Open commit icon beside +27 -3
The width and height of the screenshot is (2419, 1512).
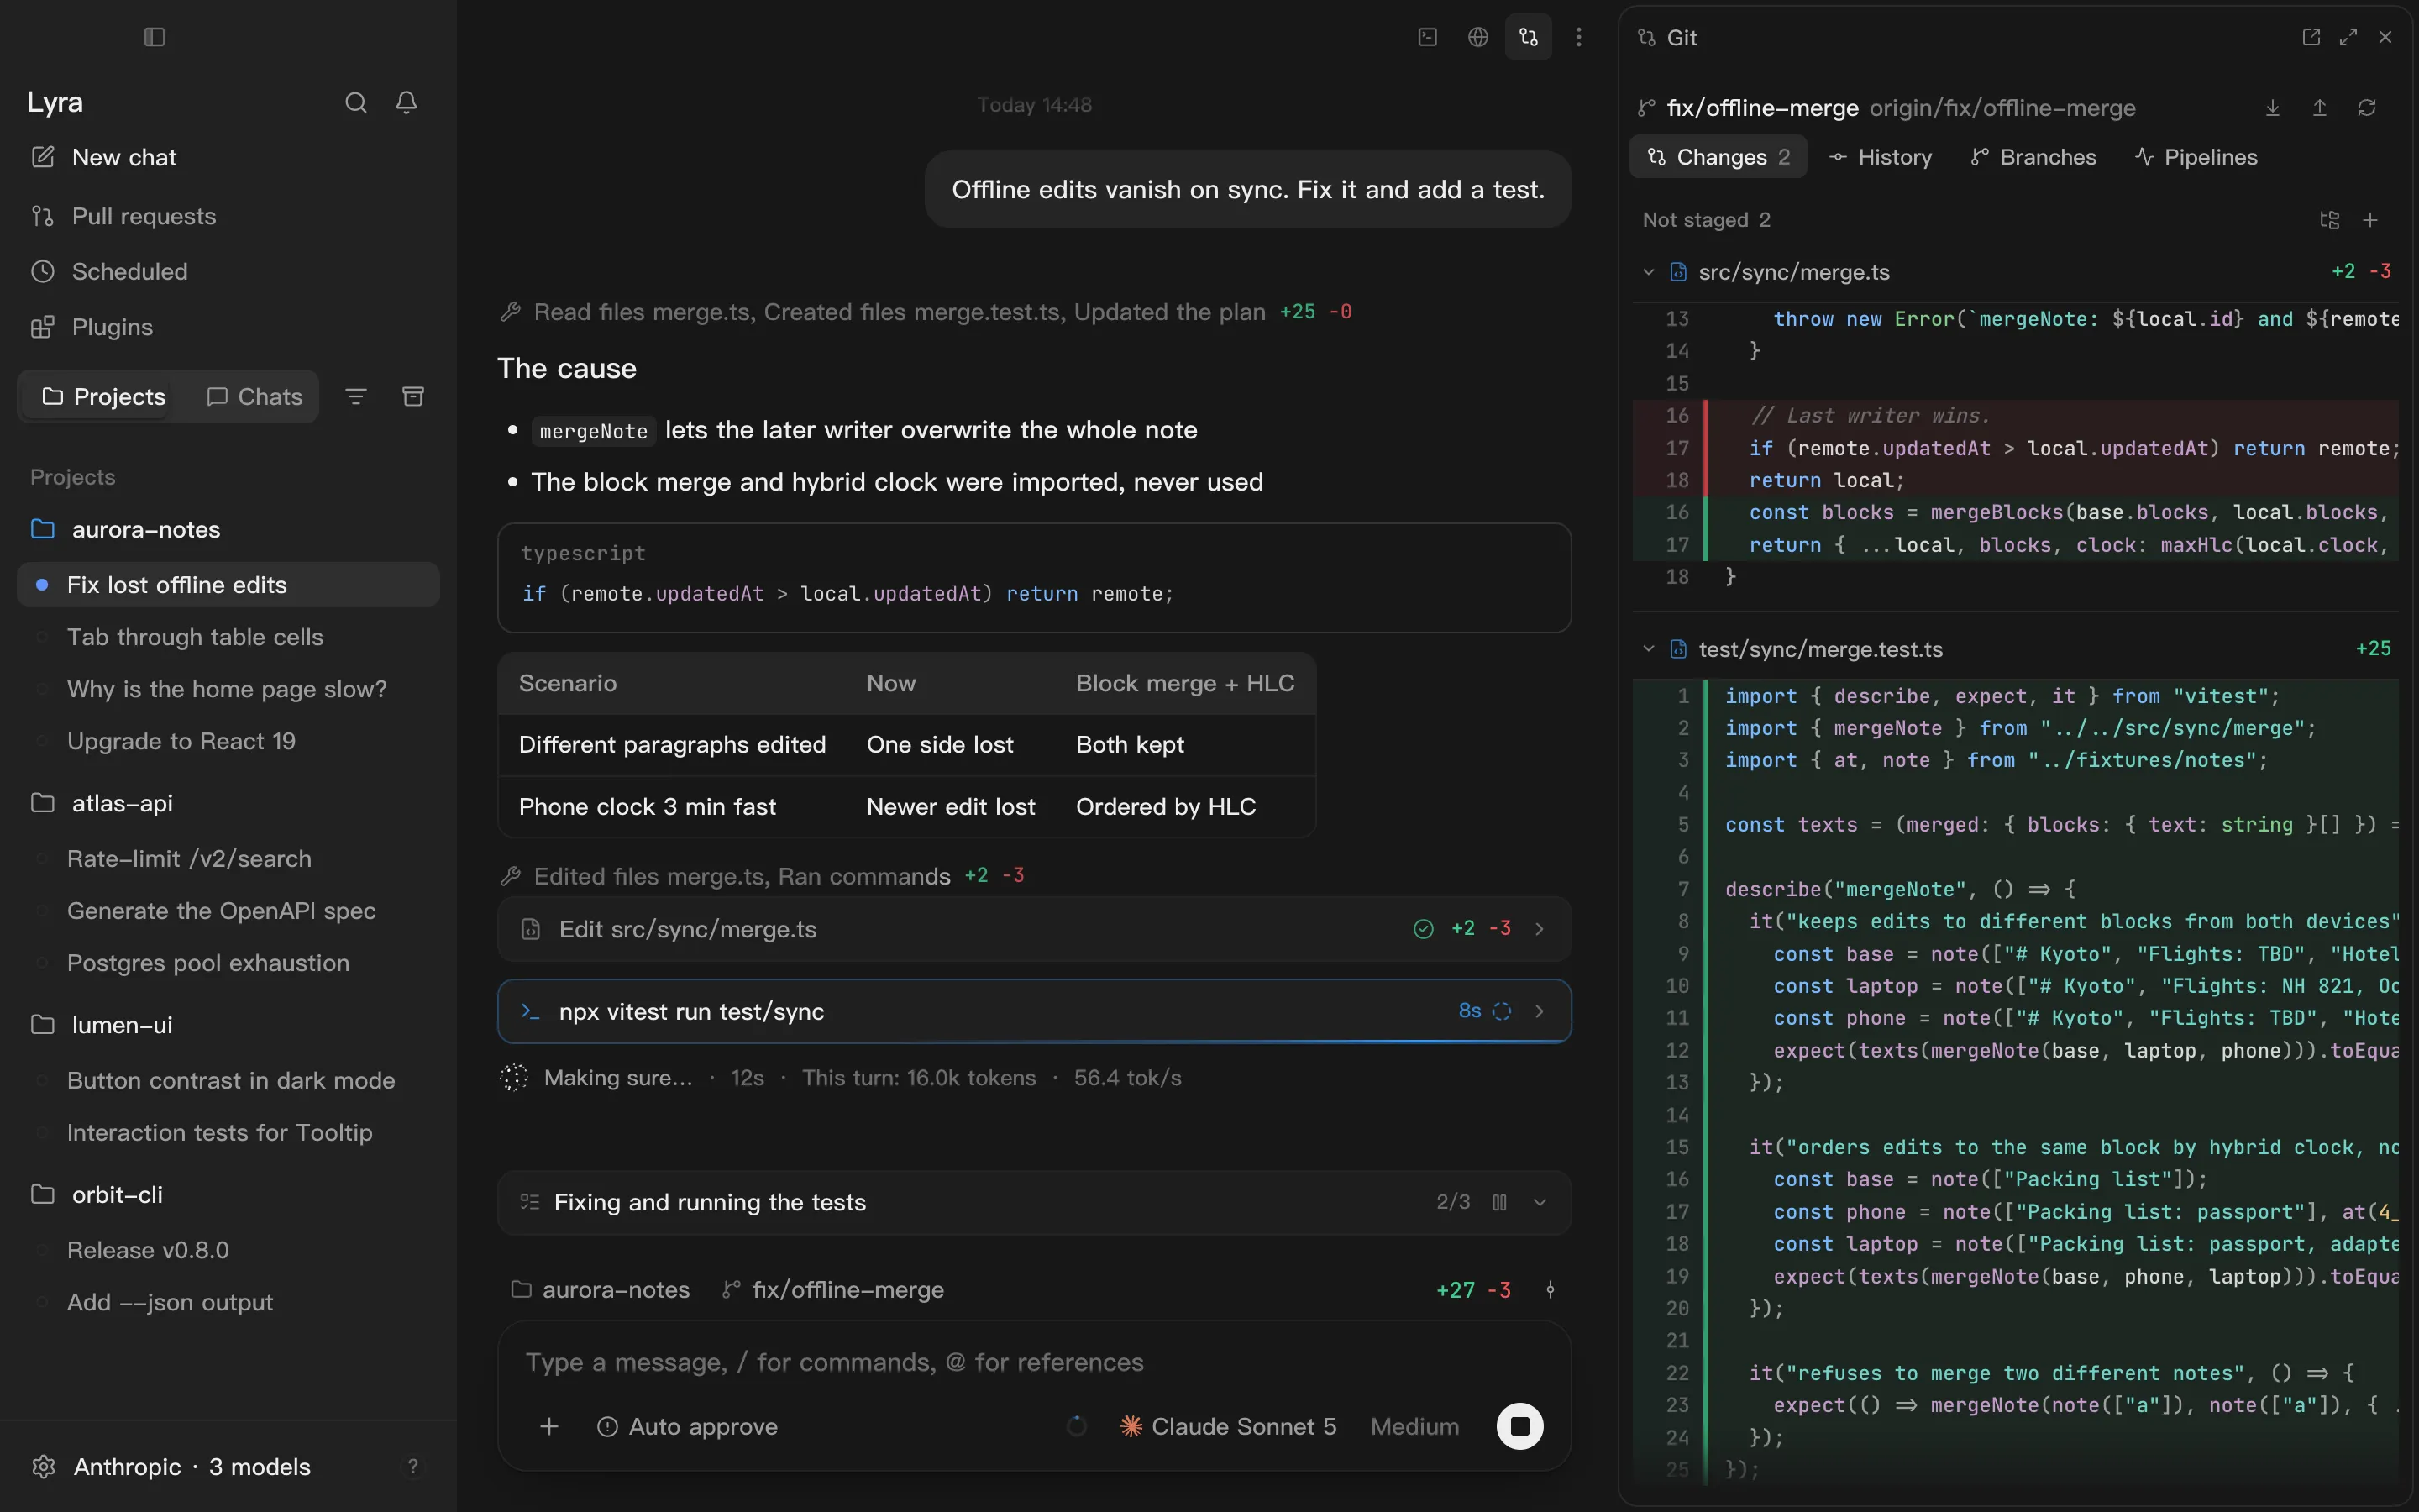1551,1290
